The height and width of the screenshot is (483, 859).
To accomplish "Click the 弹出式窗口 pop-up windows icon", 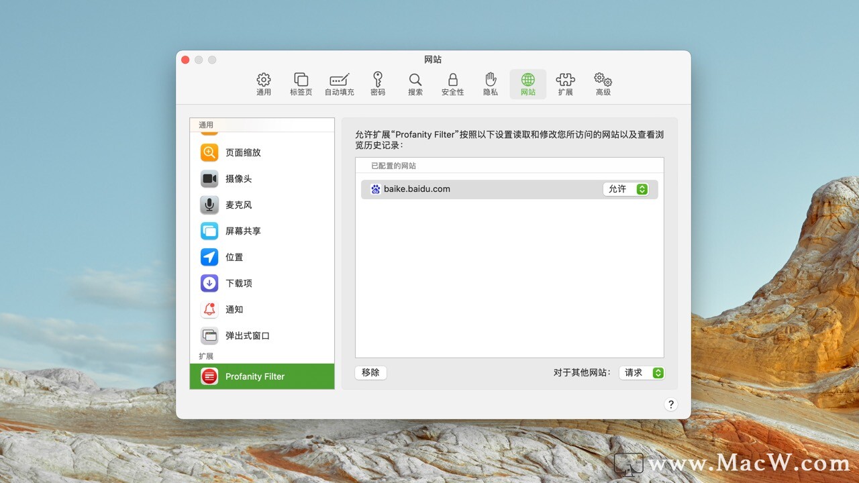I will (209, 335).
